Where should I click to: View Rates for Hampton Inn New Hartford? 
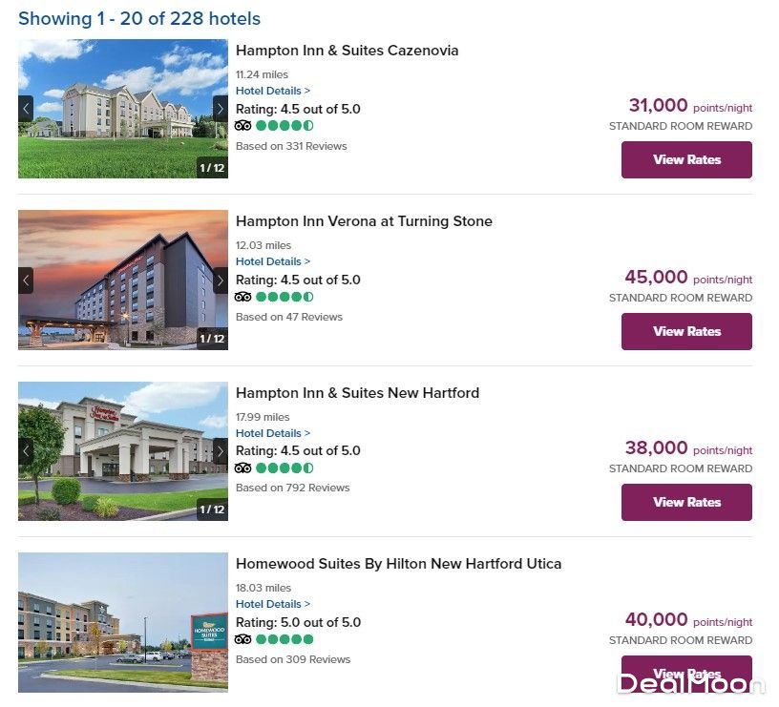click(686, 503)
